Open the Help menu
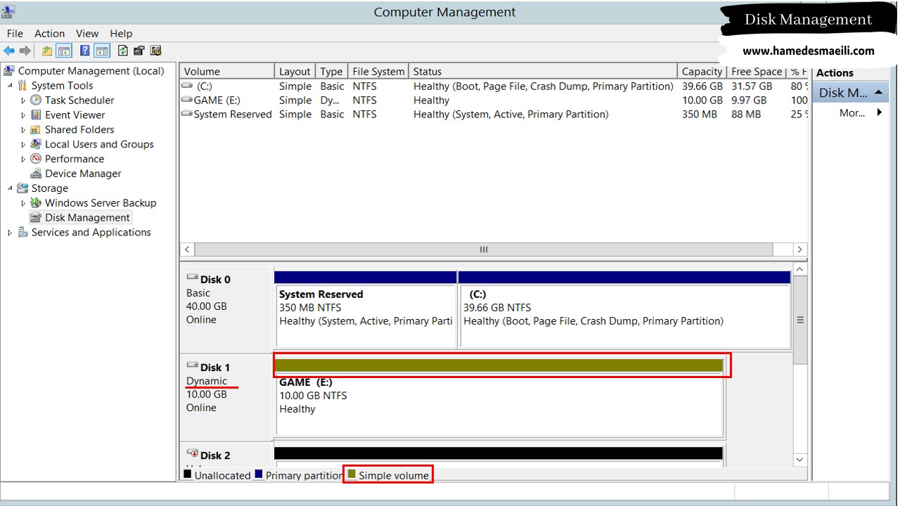This screenshot has height=506, width=900. pos(121,33)
